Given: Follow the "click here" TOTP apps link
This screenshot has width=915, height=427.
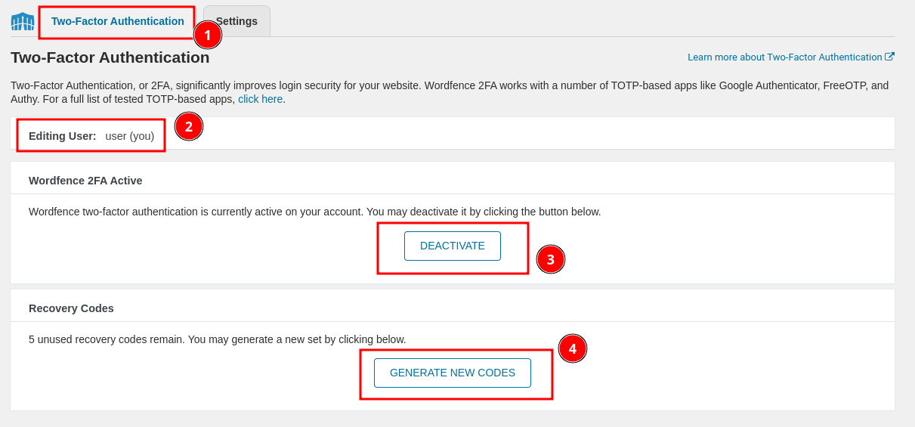Looking at the screenshot, I should (x=260, y=99).
